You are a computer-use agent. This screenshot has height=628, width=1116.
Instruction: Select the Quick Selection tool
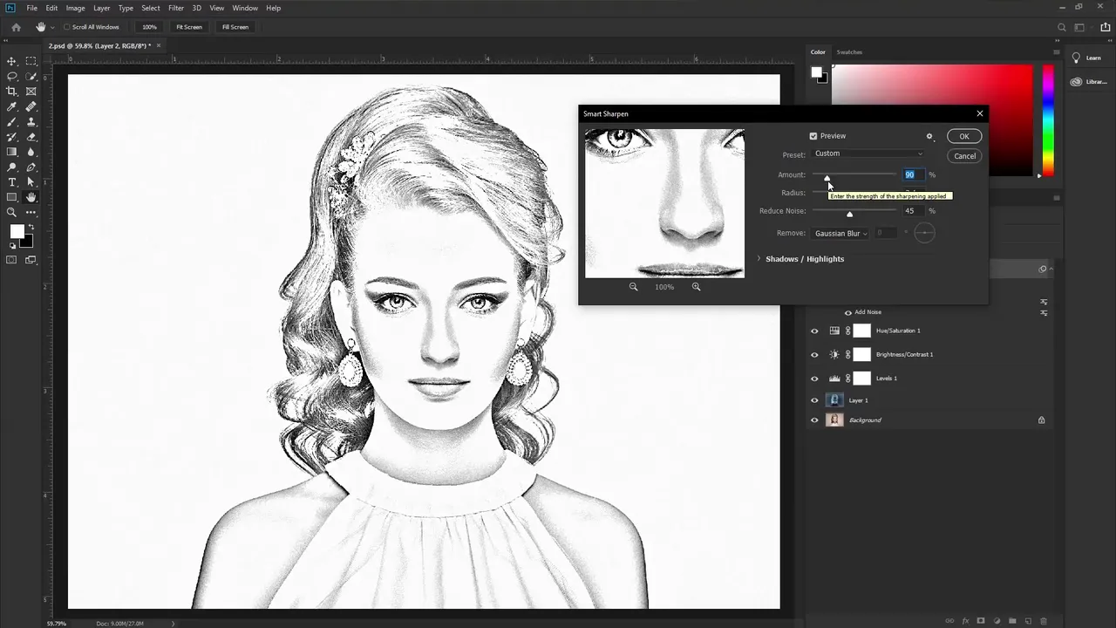[31, 77]
